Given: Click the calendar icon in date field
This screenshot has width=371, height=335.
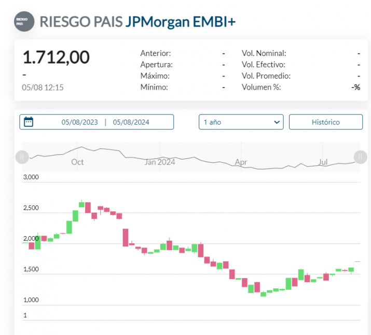Looking at the screenshot, I should [29, 122].
